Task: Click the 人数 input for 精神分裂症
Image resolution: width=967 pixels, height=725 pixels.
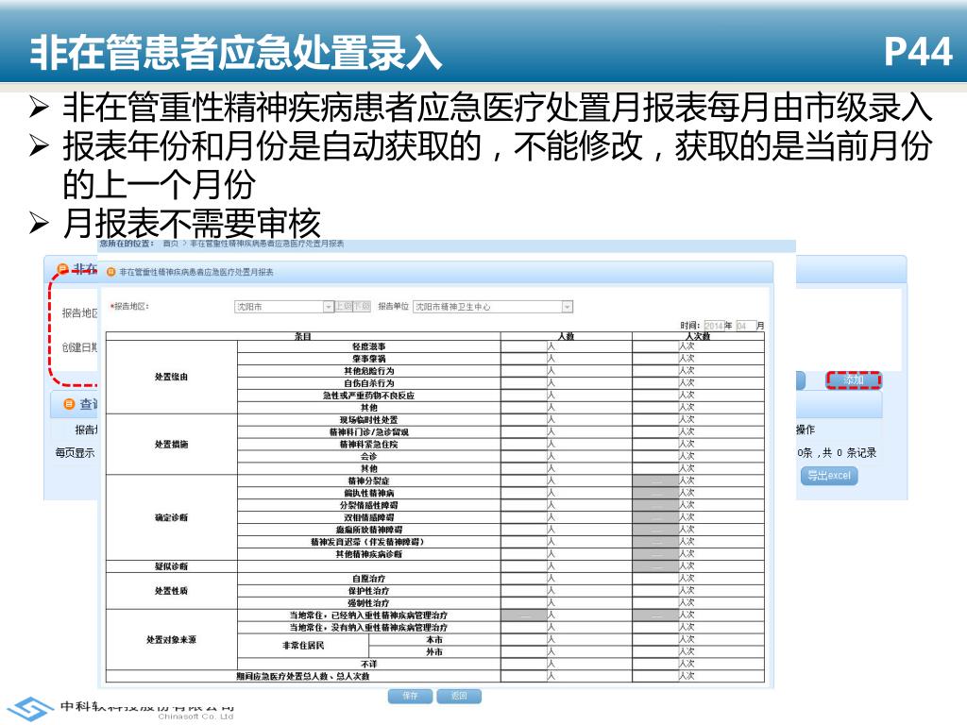Action: [524, 481]
